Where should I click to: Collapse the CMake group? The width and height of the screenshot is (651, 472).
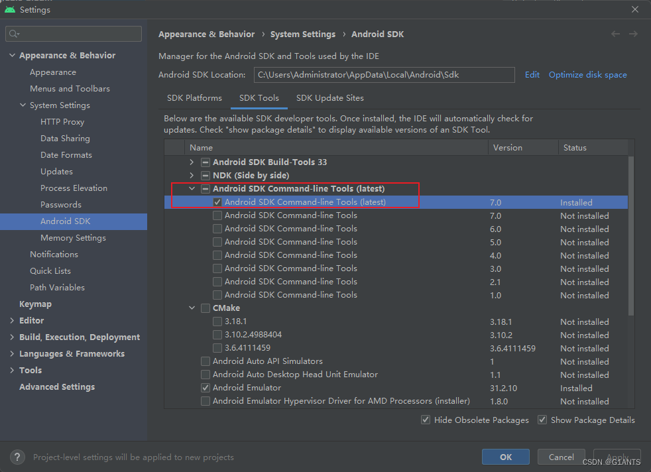coord(192,308)
